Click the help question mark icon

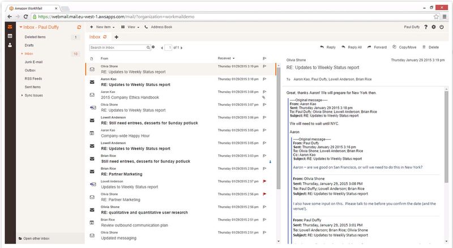tap(425, 27)
